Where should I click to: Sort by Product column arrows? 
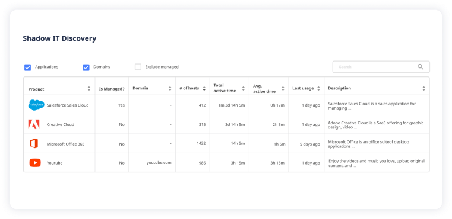pyautogui.click(x=89, y=89)
